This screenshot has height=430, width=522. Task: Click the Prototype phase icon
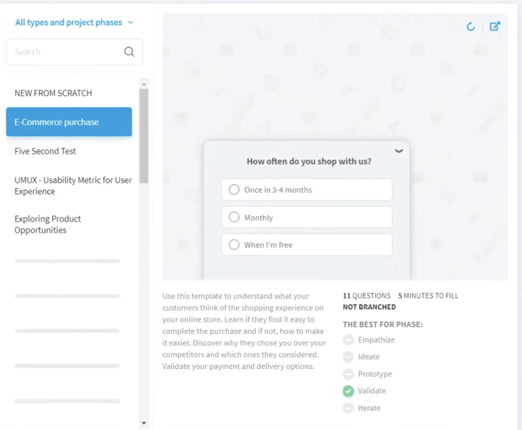[348, 374]
